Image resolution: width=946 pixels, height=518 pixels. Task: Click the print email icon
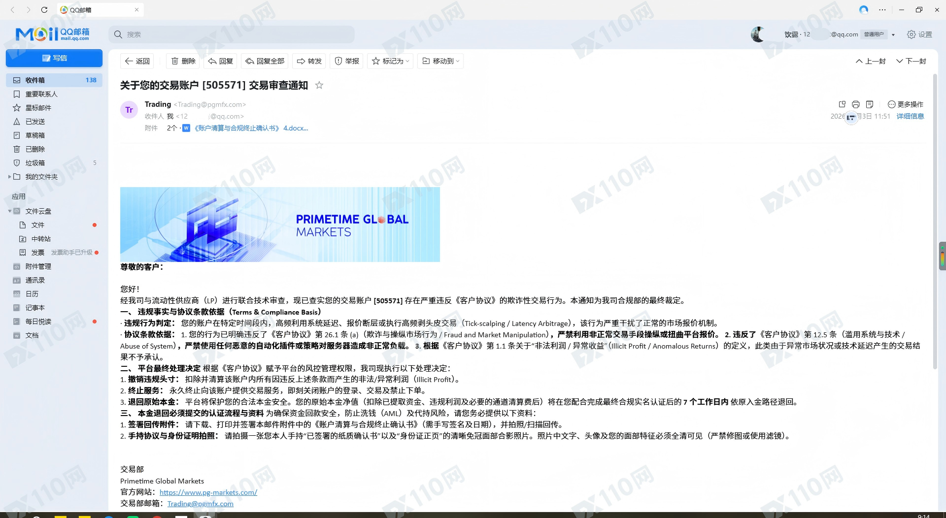[x=856, y=104]
